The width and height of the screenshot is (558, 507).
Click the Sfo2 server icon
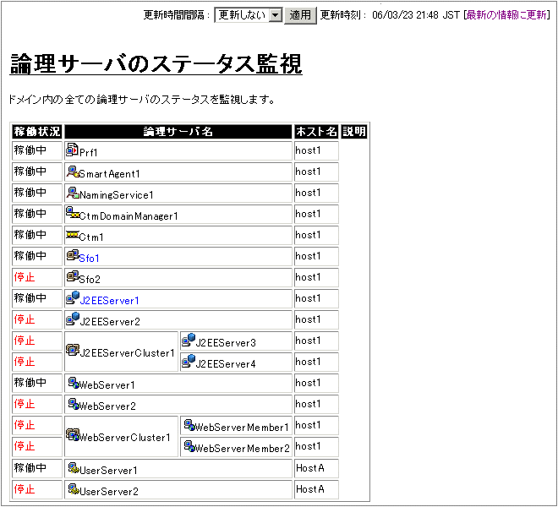(73, 276)
